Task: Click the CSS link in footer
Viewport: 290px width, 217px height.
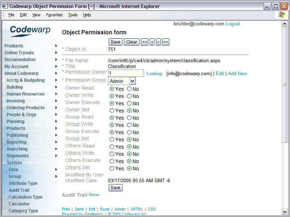Action: tap(152, 209)
